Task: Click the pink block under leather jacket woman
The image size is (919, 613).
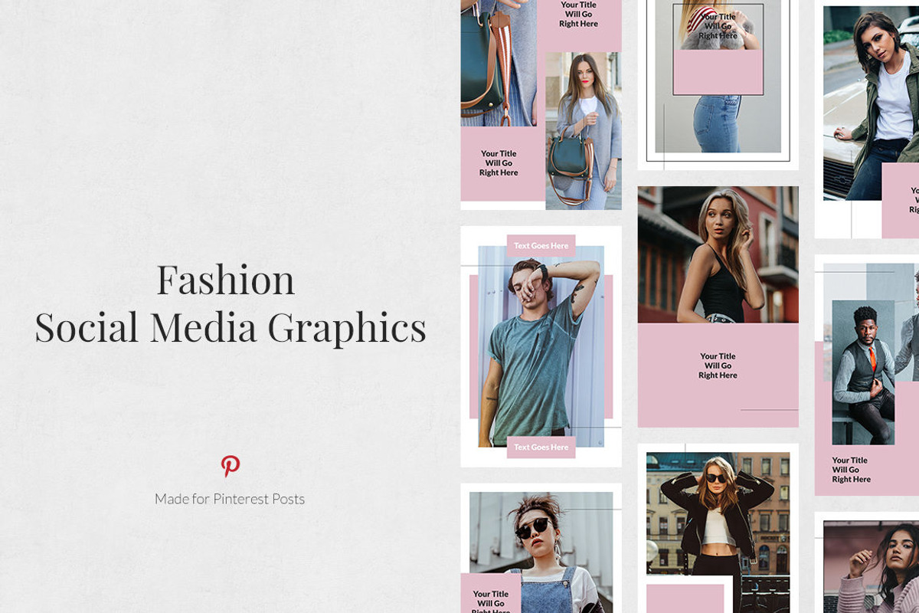Action: [x=685, y=598]
